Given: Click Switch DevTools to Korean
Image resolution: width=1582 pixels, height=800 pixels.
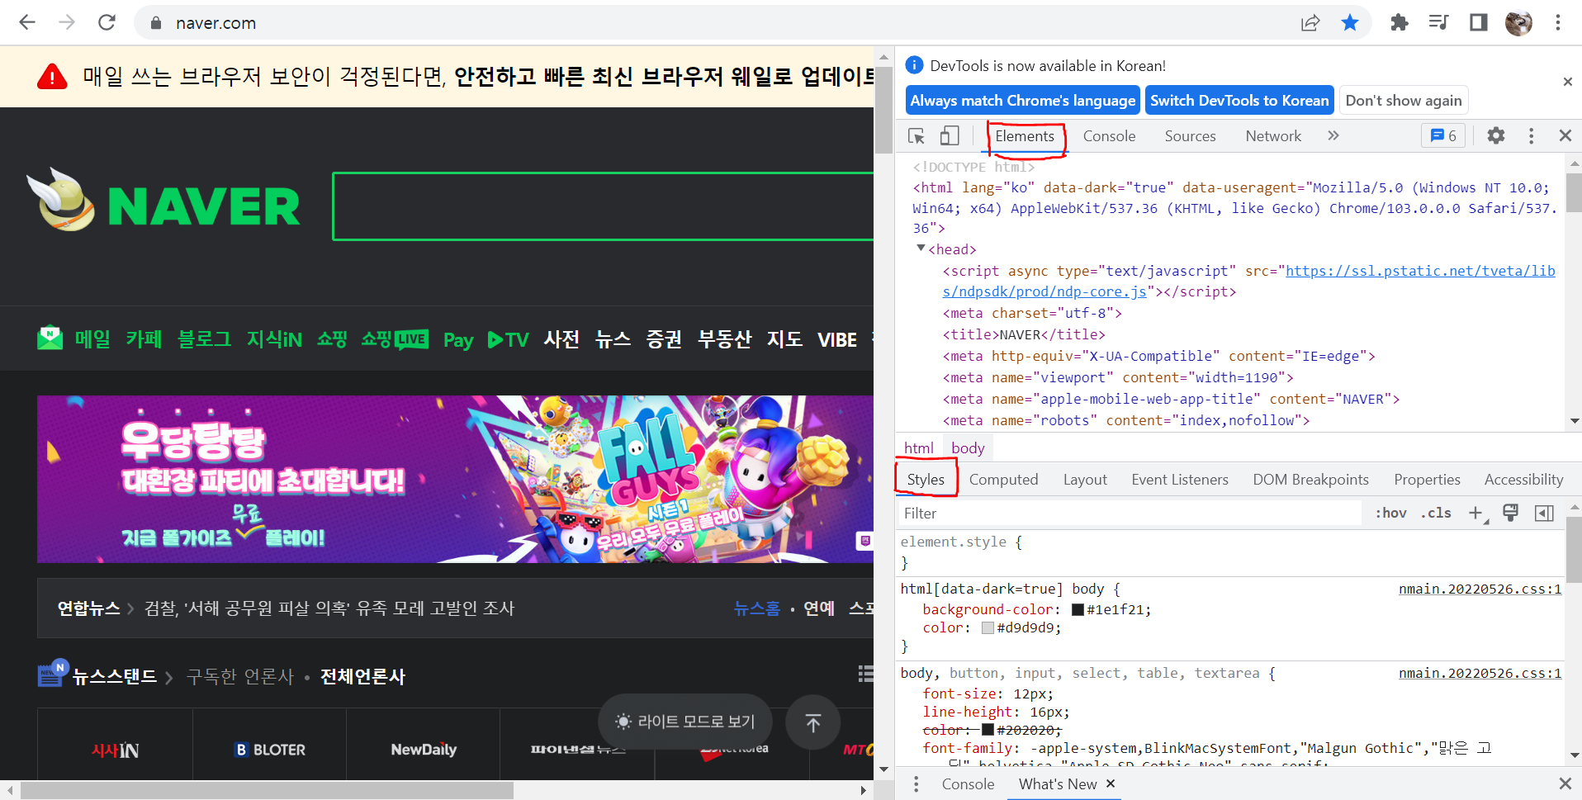Looking at the screenshot, I should 1239,100.
